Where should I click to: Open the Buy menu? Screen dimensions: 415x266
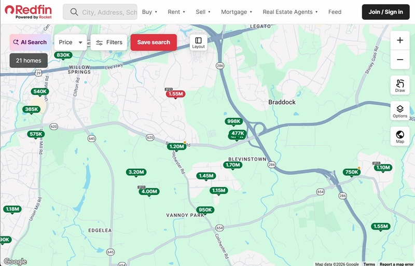pyautogui.click(x=149, y=12)
